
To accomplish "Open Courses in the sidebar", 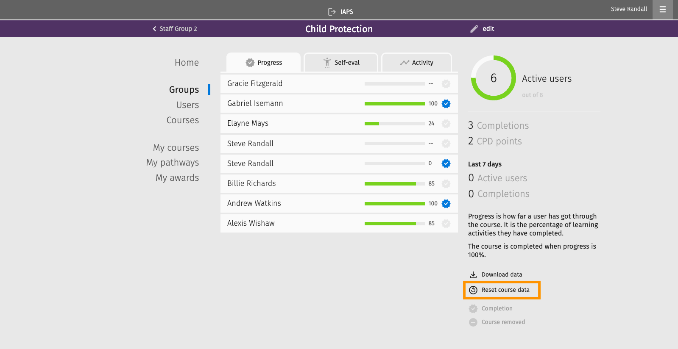I will (183, 120).
